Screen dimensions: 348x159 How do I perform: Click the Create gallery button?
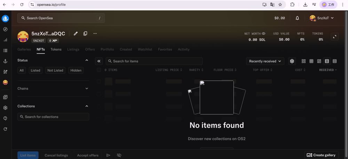[x=321, y=155]
